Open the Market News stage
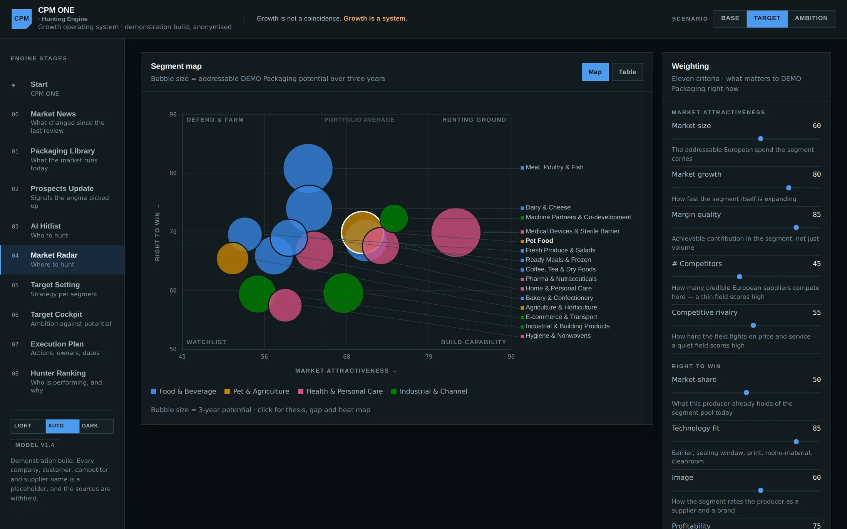The width and height of the screenshot is (847, 529). click(62, 122)
